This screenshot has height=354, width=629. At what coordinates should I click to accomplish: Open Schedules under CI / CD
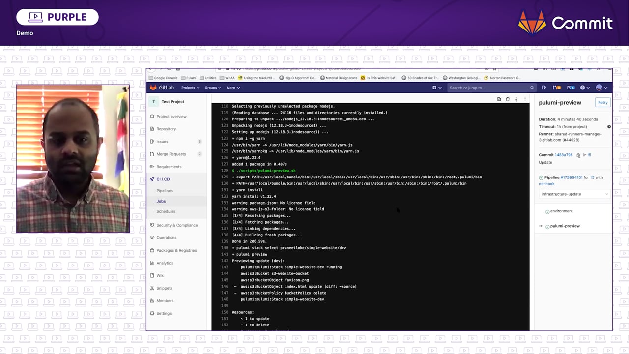pyautogui.click(x=166, y=211)
